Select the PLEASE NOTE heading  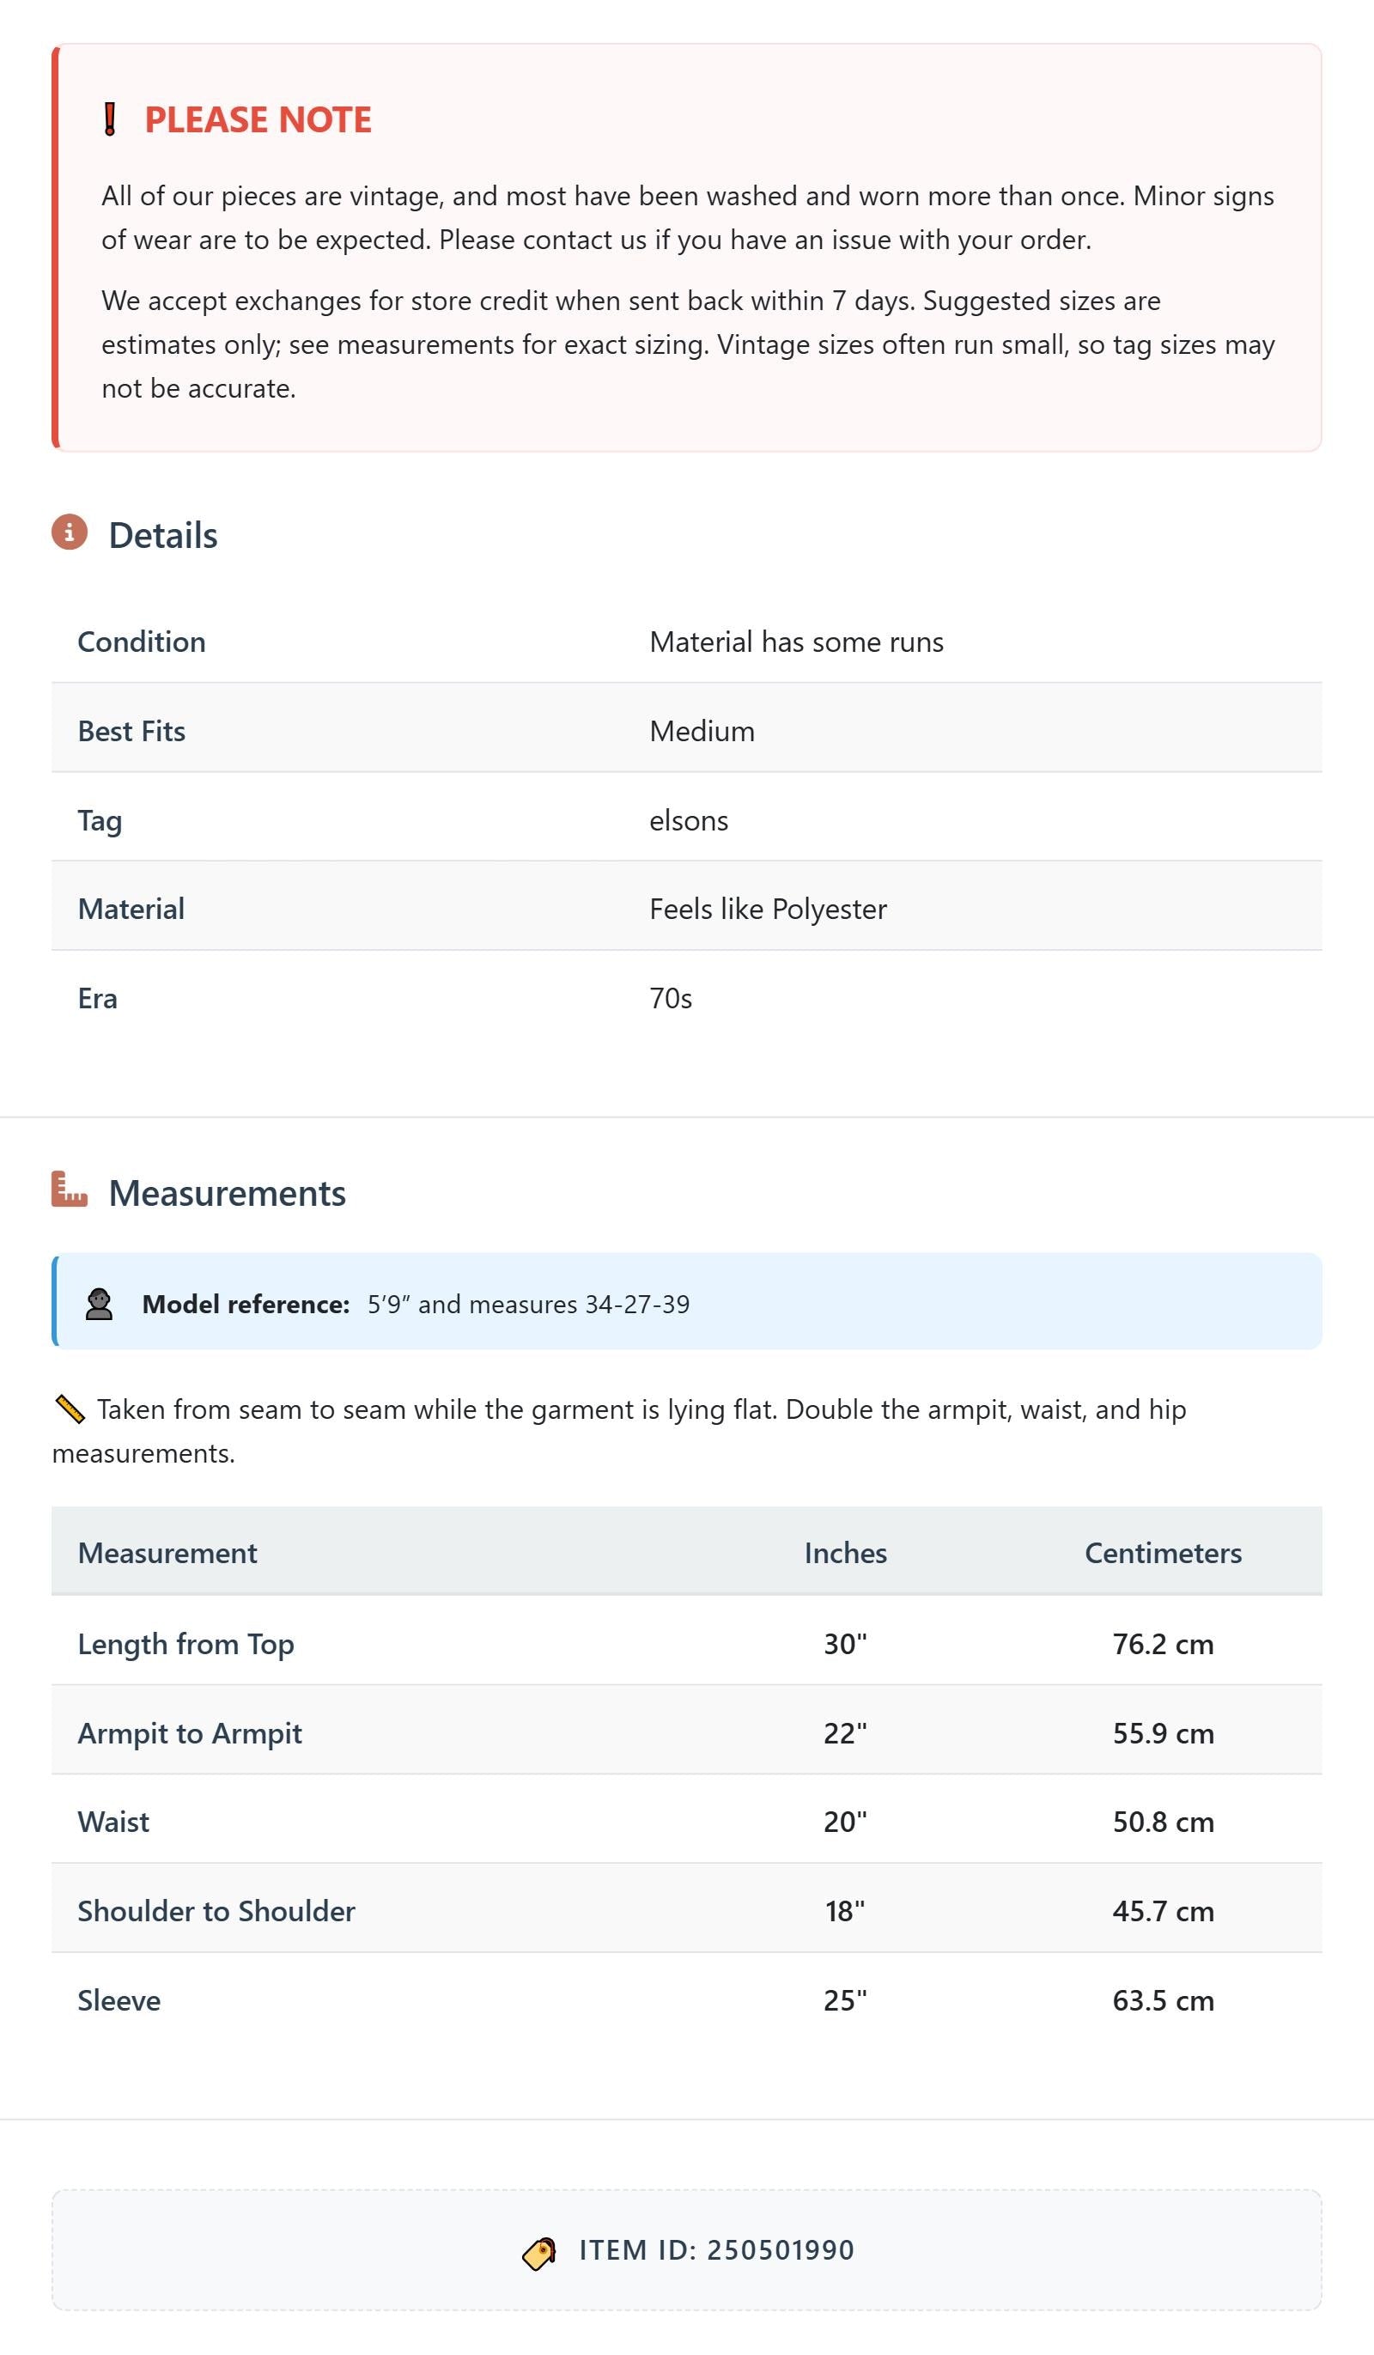[258, 119]
